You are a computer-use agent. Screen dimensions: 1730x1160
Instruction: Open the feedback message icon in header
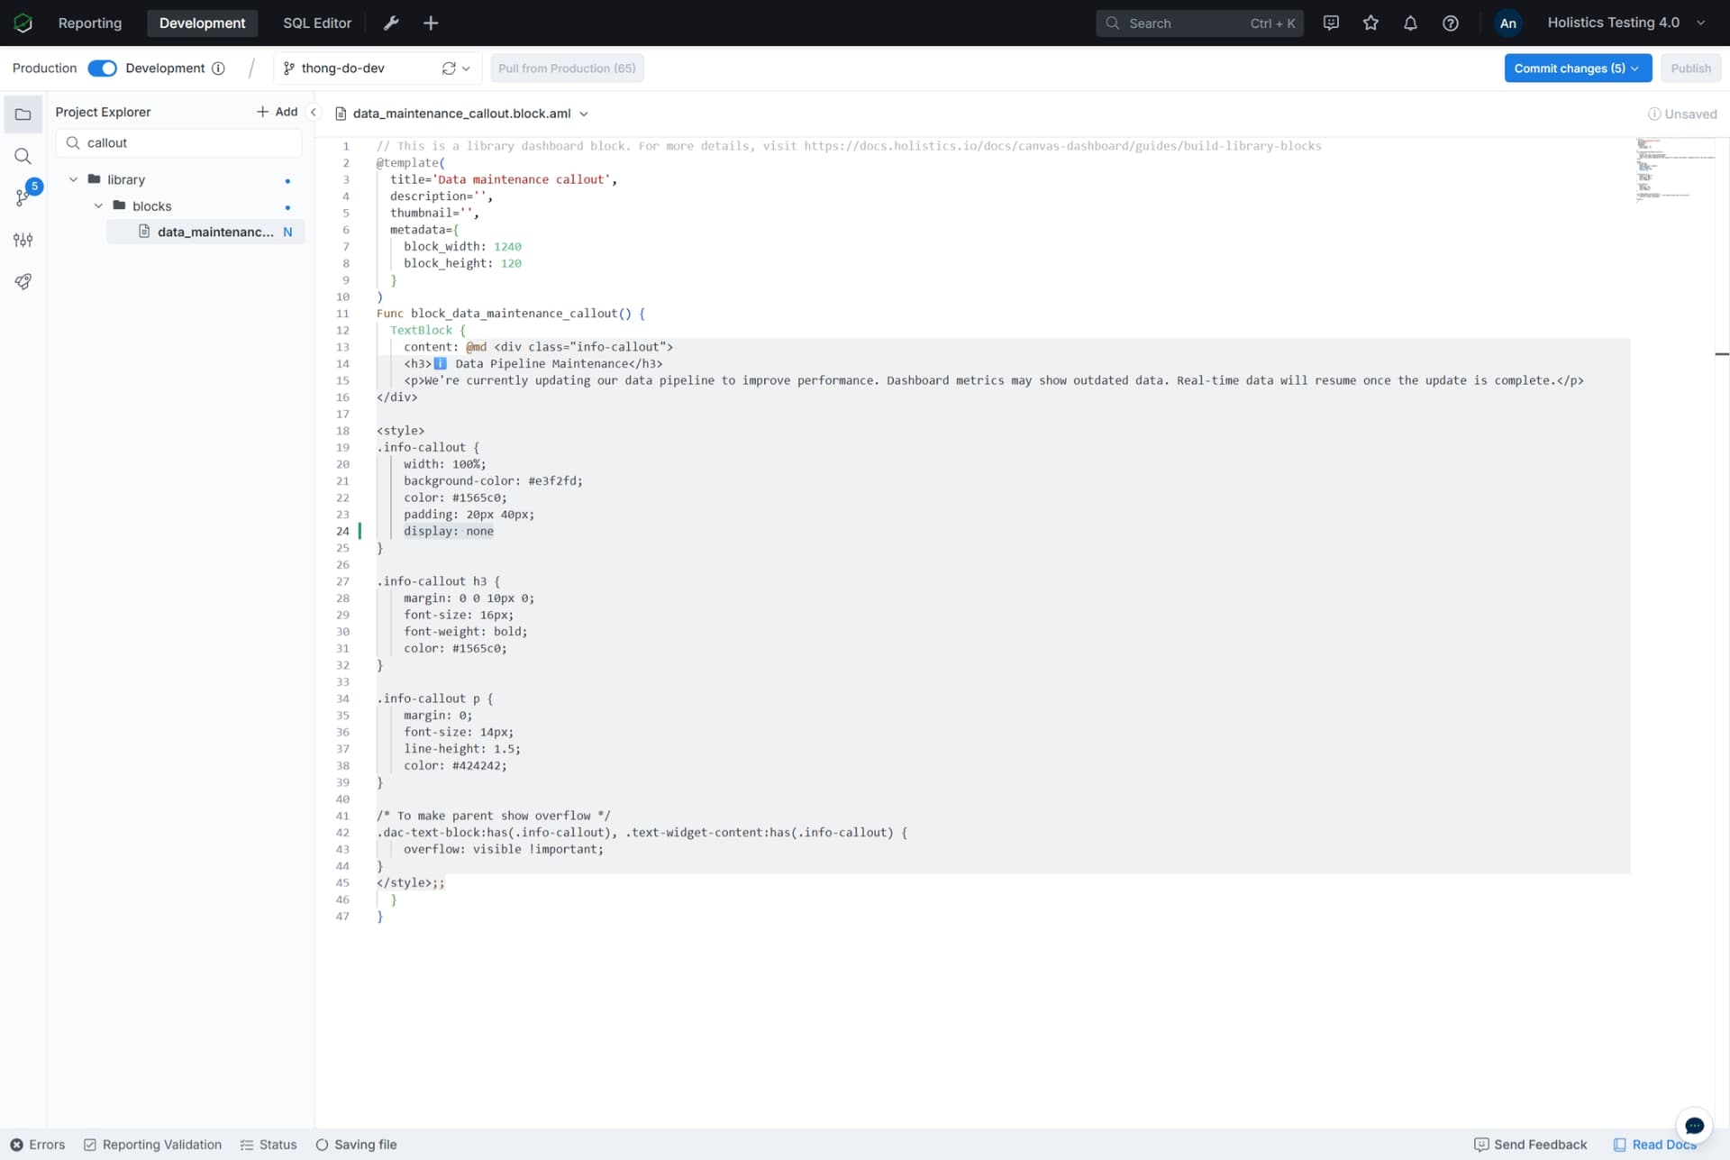tap(1331, 23)
